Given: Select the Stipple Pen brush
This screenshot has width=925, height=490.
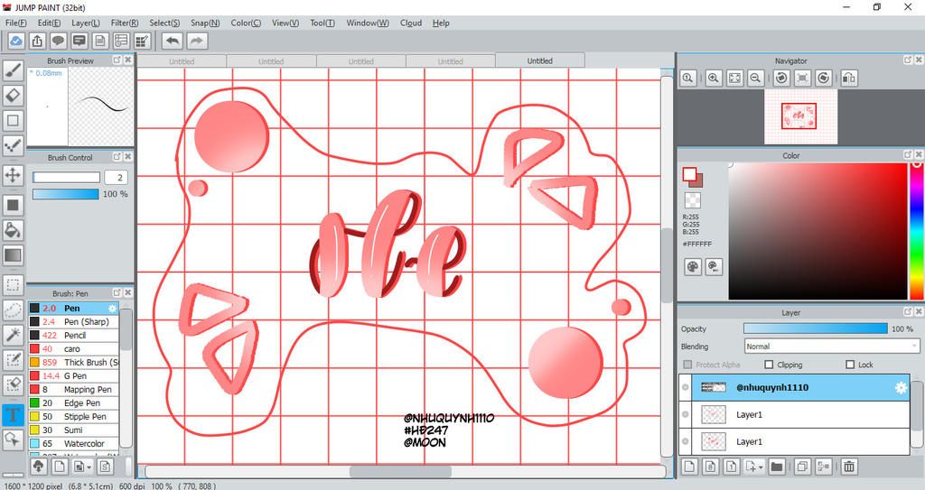Looking at the screenshot, I should [x=74, y=416].
